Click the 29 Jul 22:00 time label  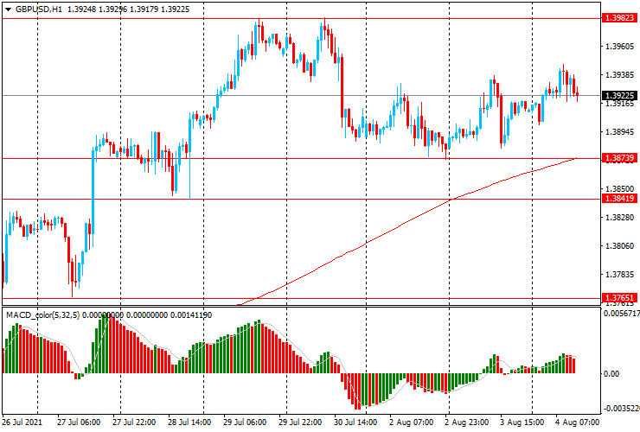[x=300, y=422]
